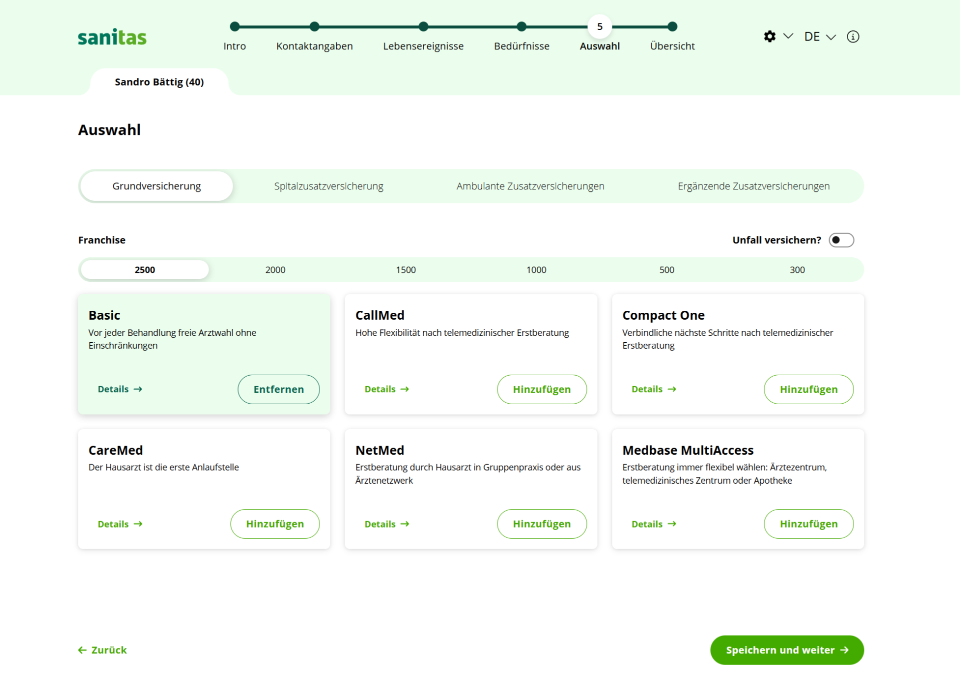Click Speichern und weiter
The image size is (960, 684).
(787, 650)
